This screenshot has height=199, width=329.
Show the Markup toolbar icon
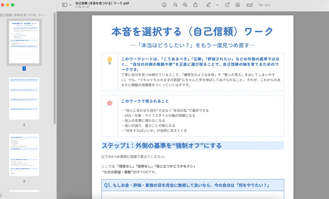238,5
